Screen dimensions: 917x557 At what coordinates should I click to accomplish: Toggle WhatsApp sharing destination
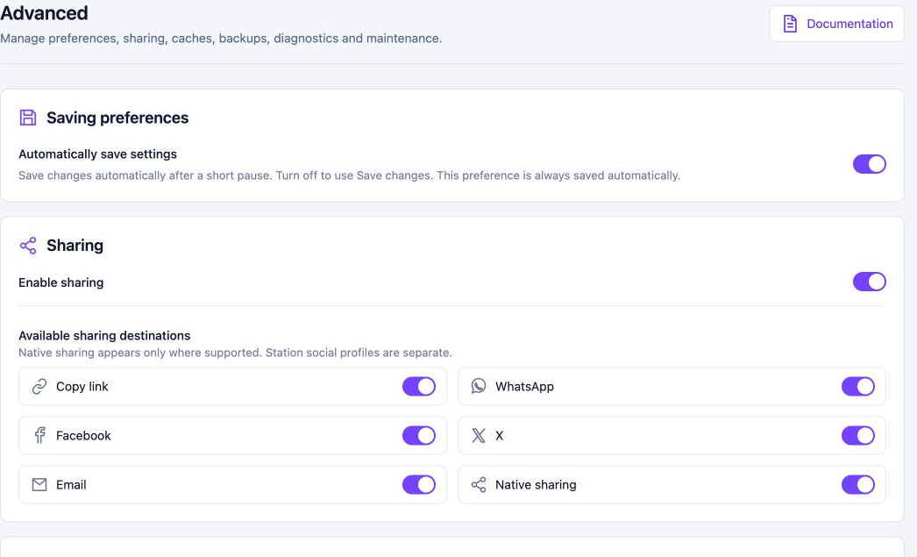pyautogui.click(x=858, y=386)
